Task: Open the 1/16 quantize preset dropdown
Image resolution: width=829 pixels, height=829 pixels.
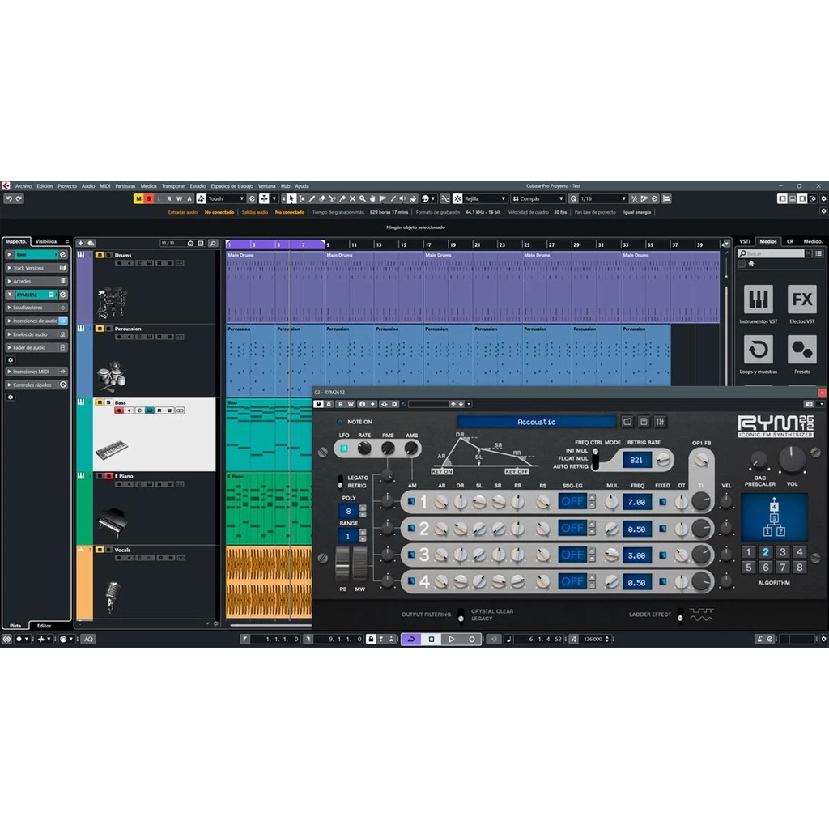Action: [x=602, y=199]
